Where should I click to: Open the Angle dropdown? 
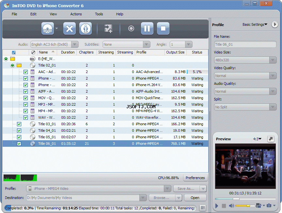coord(189,44)
